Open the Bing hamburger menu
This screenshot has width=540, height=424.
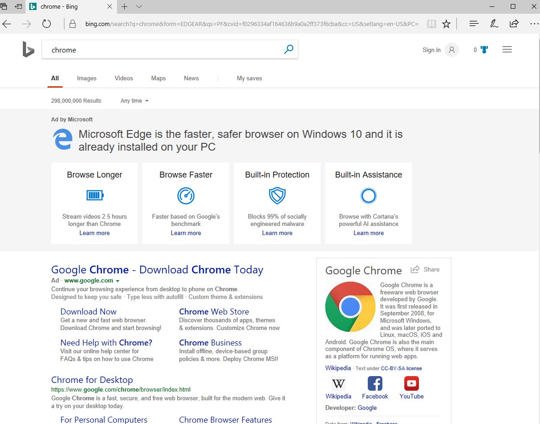click(507, 50)
